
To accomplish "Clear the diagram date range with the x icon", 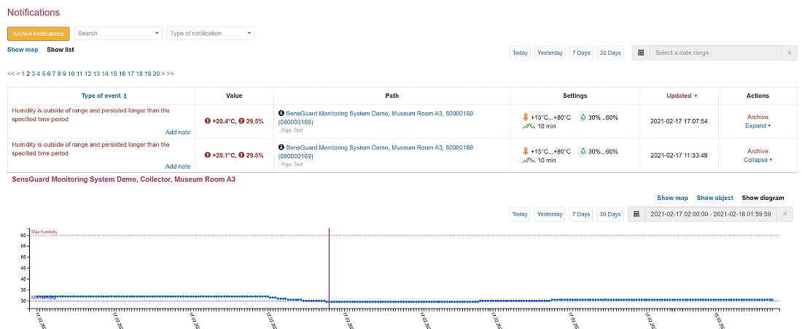I will pyautogui.click(x=785, y=214).
